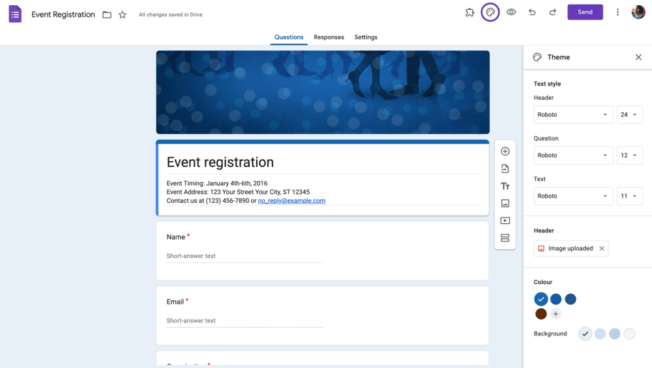This screenshot has width=652, height=368.
Task: Click the Add question plus icon
Action: coord(505,151)
